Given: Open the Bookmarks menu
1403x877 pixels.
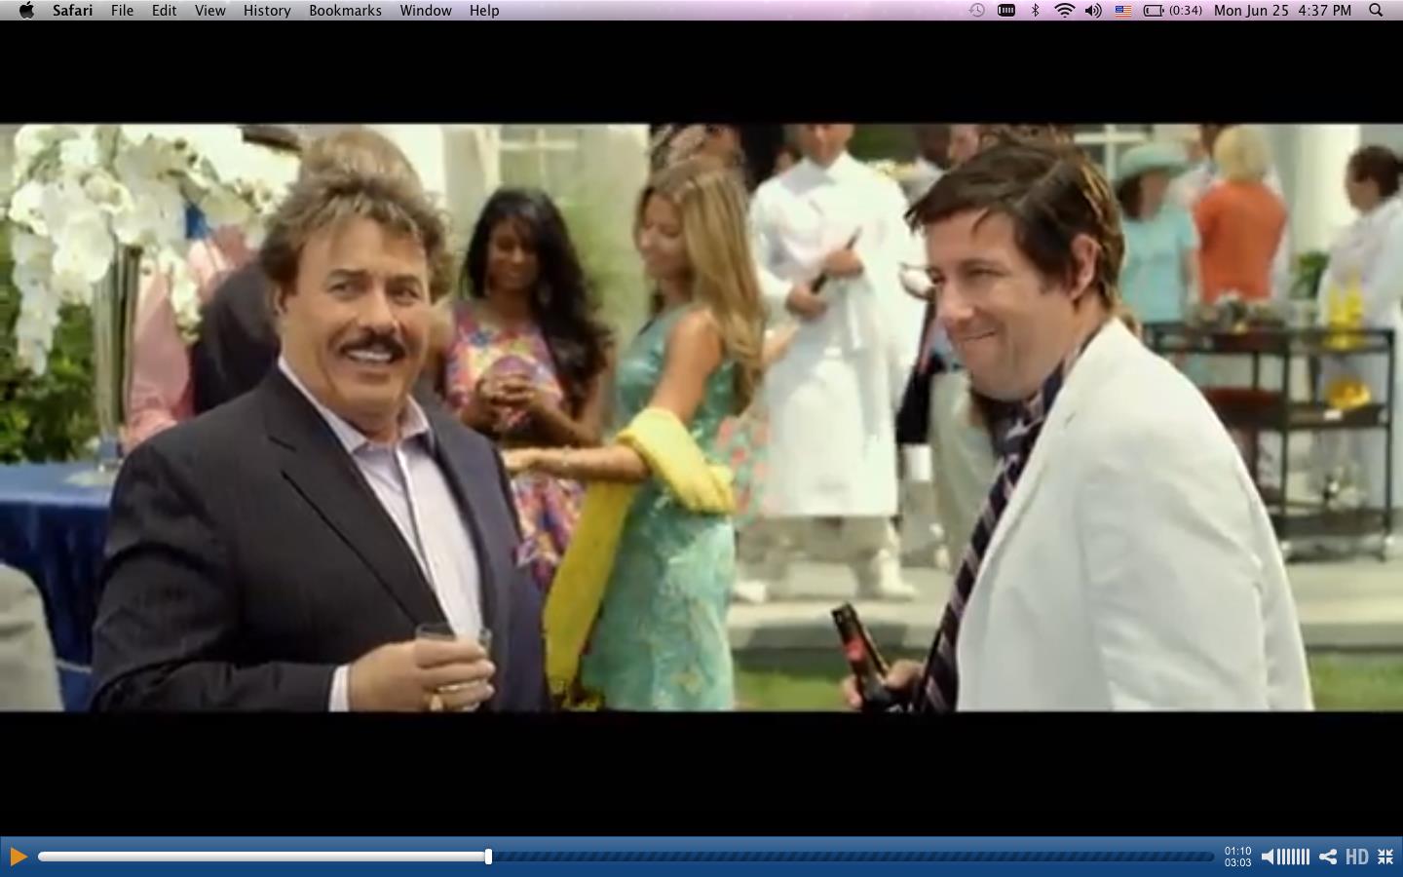Looking at the screenshot, I should pos(345,10).
